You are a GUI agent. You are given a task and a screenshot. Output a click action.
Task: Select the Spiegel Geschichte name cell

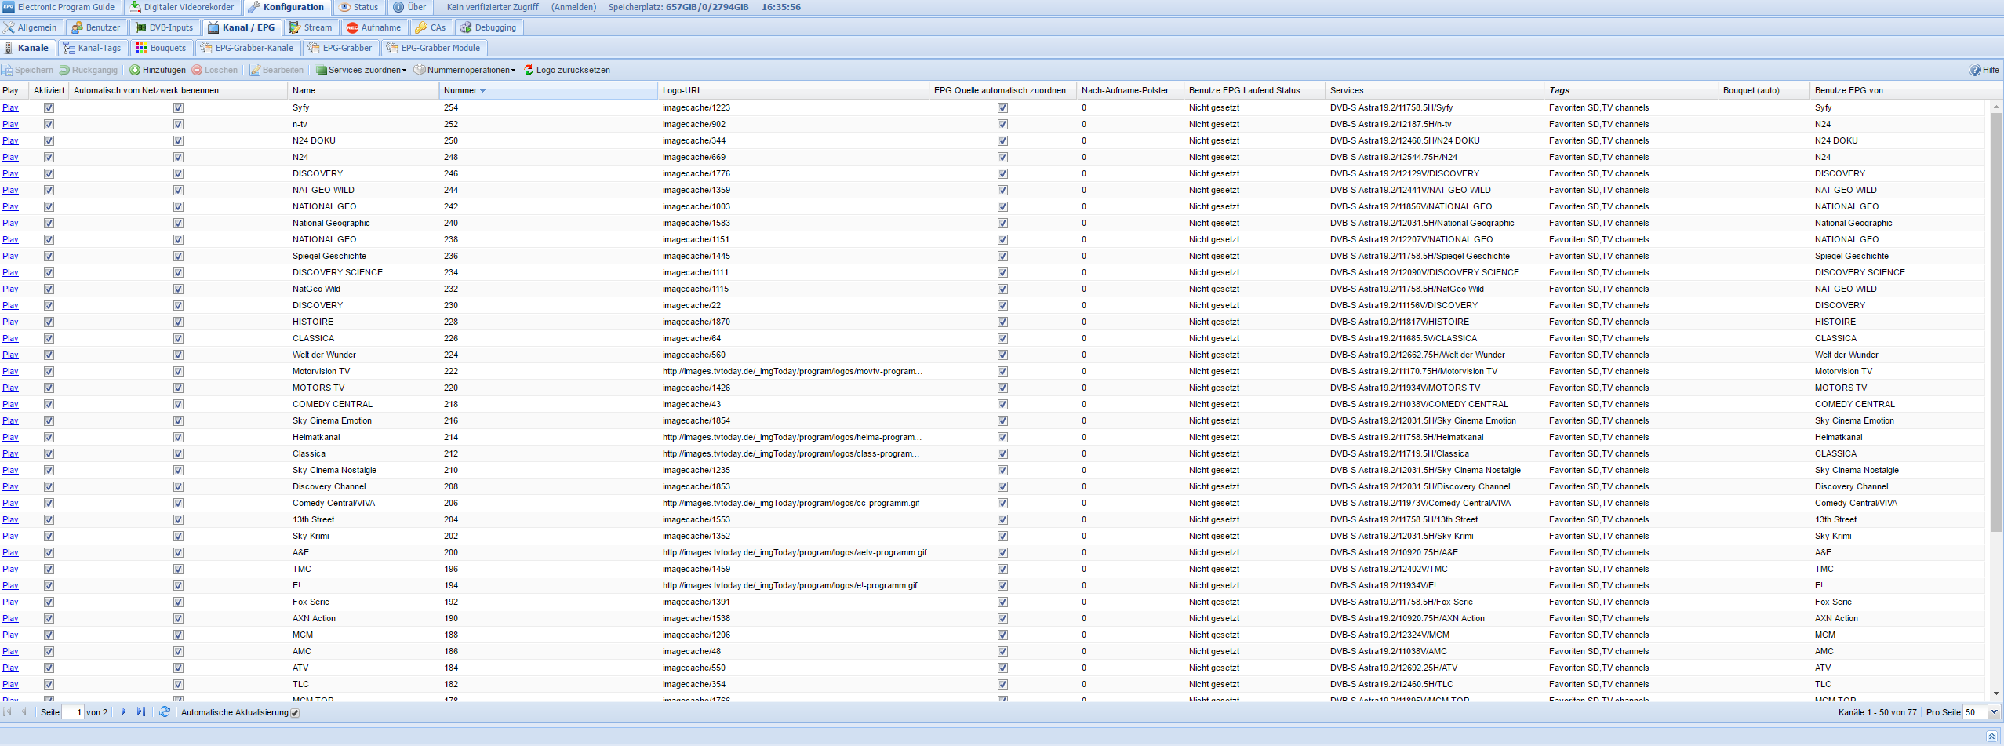click(x=363, y=256)
